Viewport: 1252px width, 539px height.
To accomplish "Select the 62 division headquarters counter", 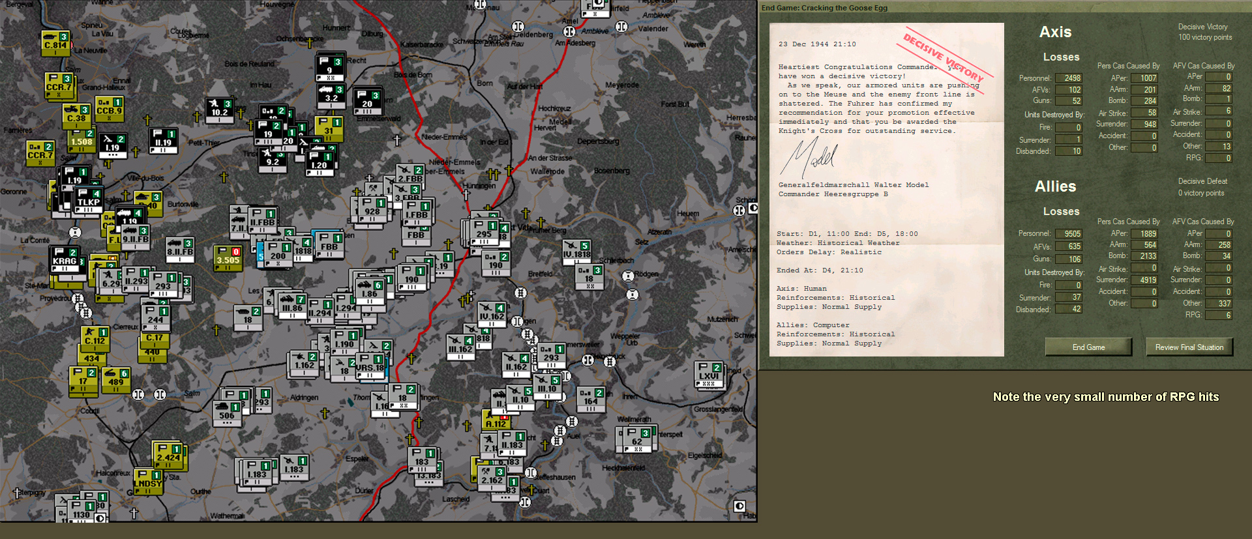I will pyautogui.click(x=636, y=439).
